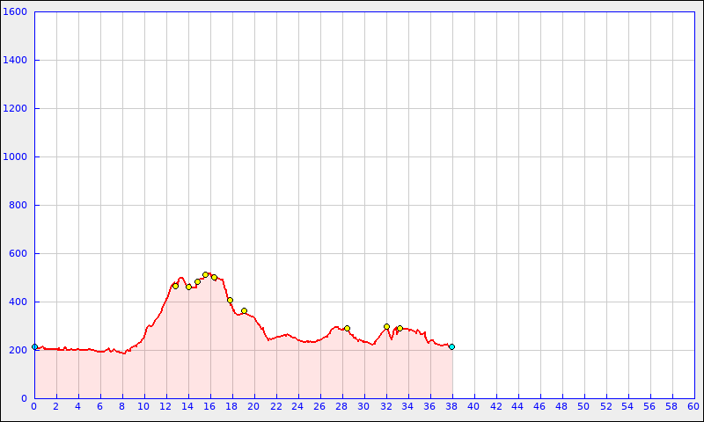The width and height of the screenshot is (704, 422).
Task: Click the red profile dip at distance 8
Action: 123,353
